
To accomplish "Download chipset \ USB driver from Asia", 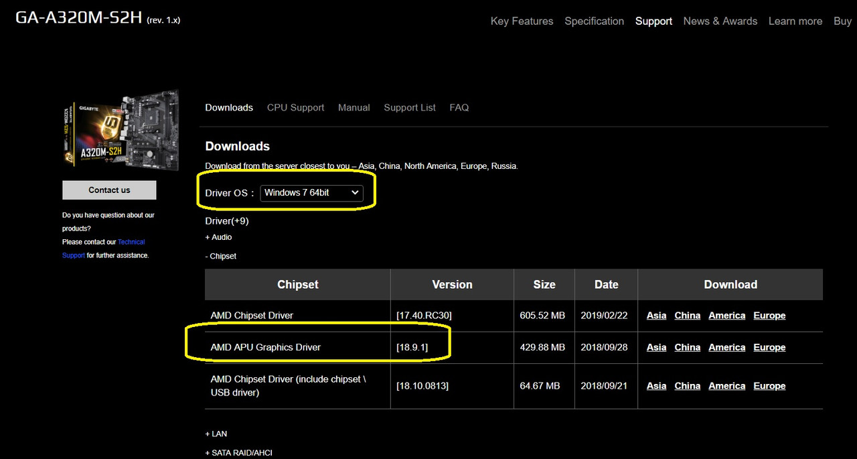I will click(x=656, y=386).
